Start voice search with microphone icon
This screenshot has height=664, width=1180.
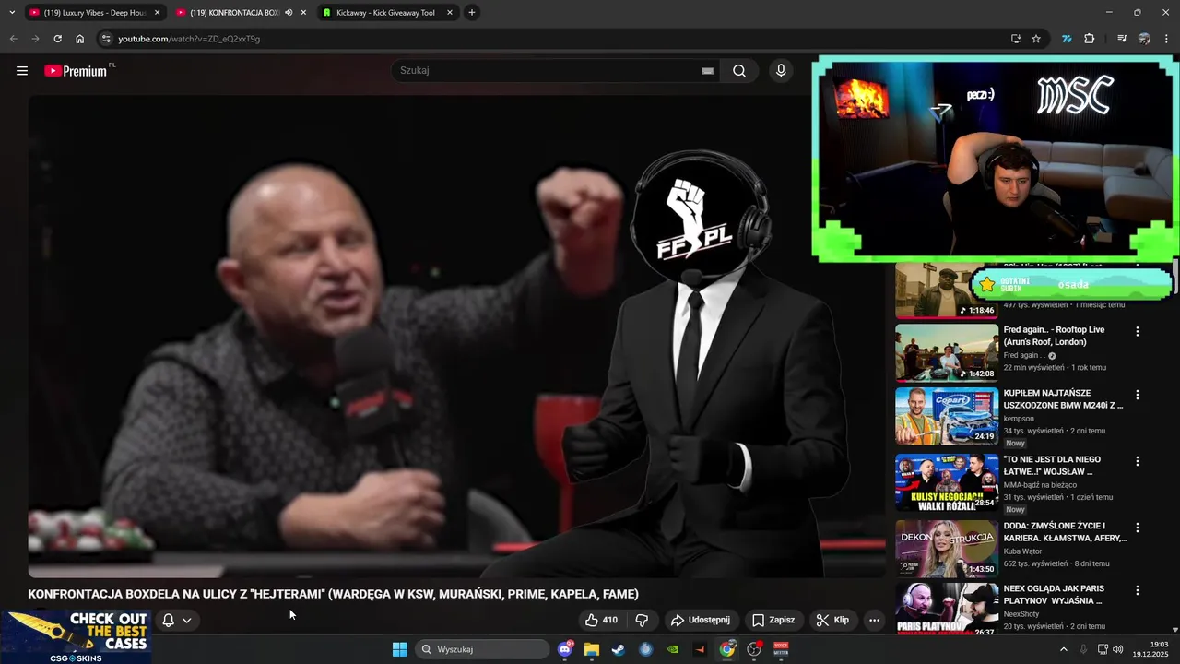pos(781,71)
